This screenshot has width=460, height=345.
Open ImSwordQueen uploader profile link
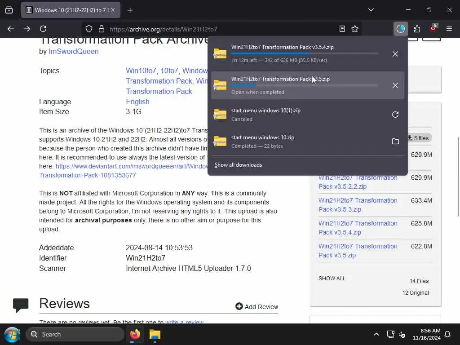click(x=73, y=51)
